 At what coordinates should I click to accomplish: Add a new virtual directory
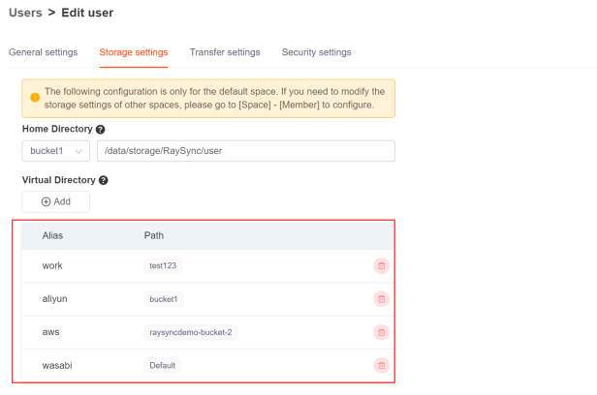click(56, 201)
